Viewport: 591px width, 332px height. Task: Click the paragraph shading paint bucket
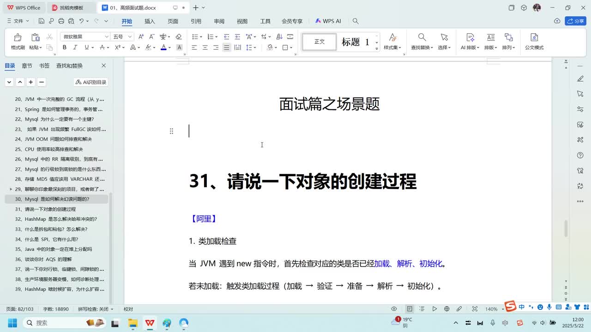270,47
